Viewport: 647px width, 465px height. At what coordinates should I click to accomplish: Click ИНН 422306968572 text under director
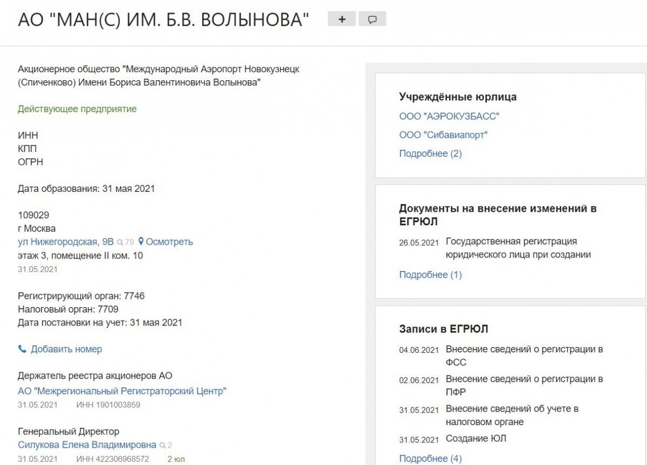(x=112, y=459)
